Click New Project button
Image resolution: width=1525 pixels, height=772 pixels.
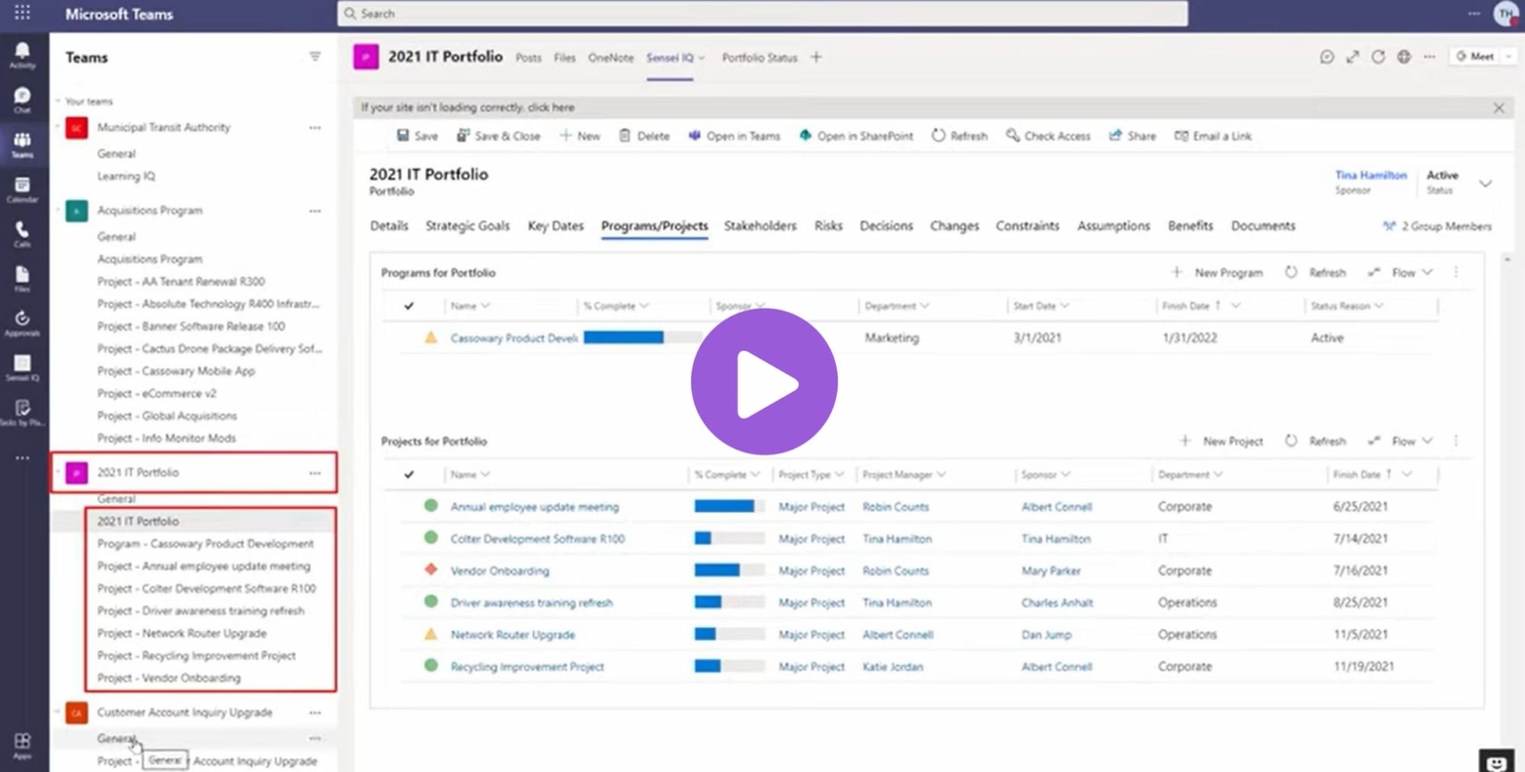click(x=1221, y=441)
